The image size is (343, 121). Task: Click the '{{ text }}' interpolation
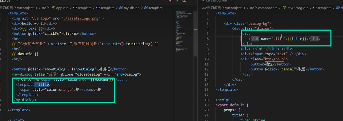[32, 28]
